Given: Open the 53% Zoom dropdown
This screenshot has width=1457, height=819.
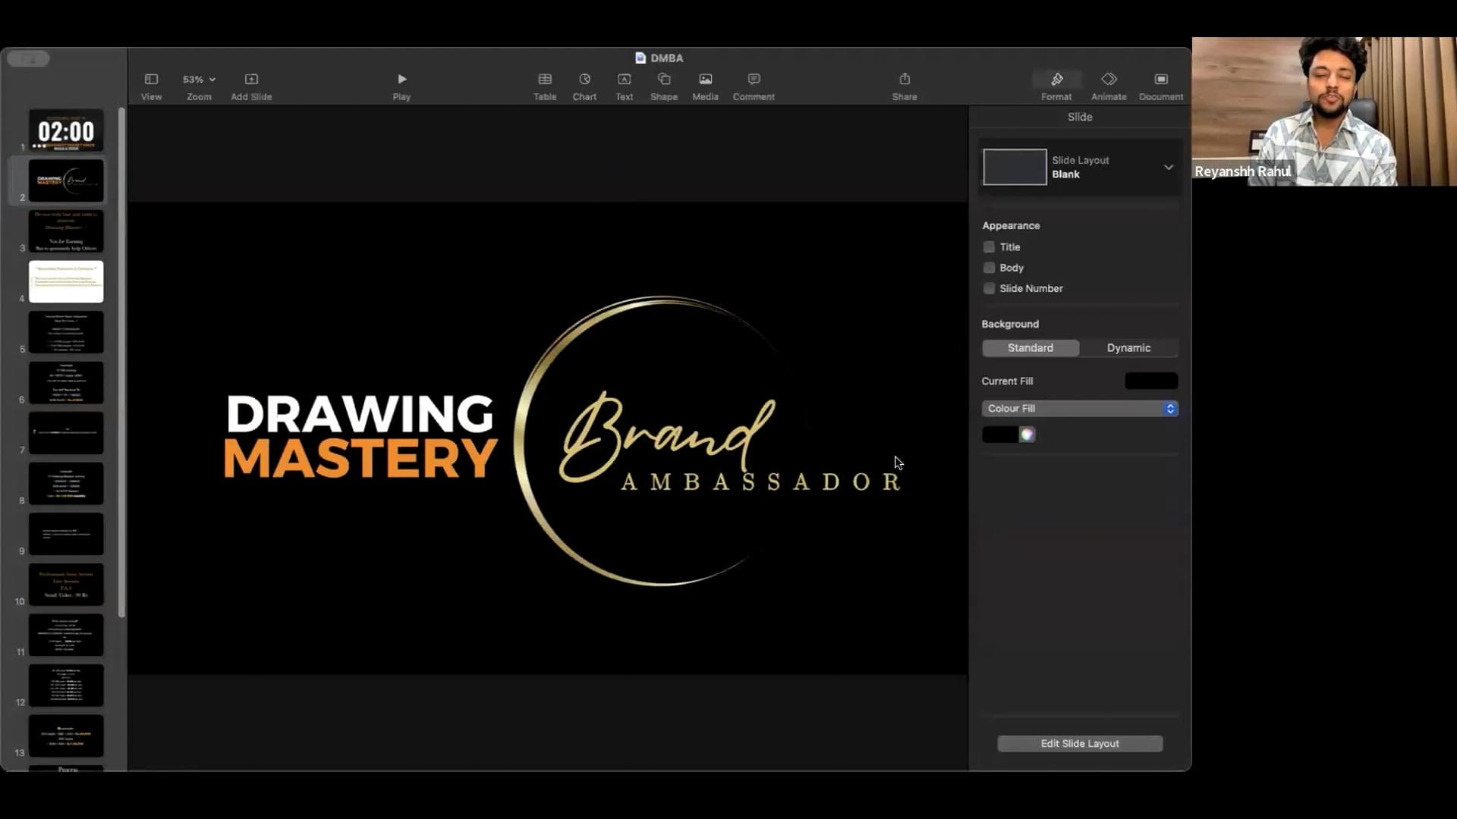Looking at the screenshot, I should 199,79.
